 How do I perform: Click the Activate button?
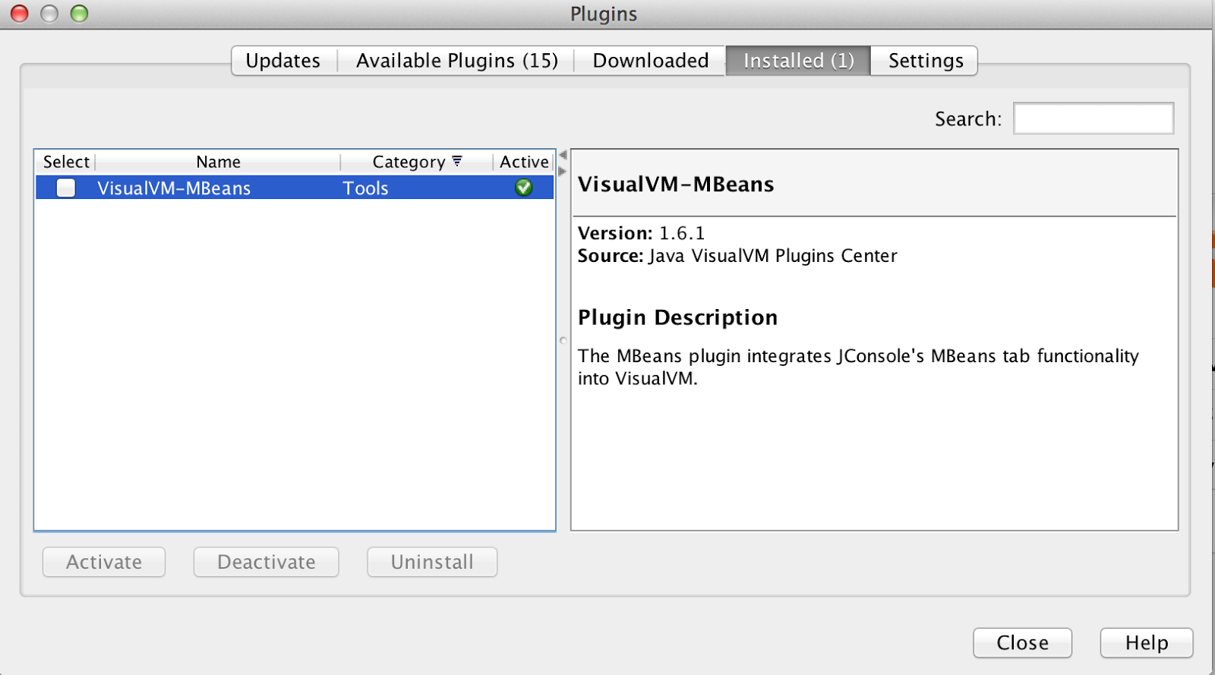pos(104,562)
